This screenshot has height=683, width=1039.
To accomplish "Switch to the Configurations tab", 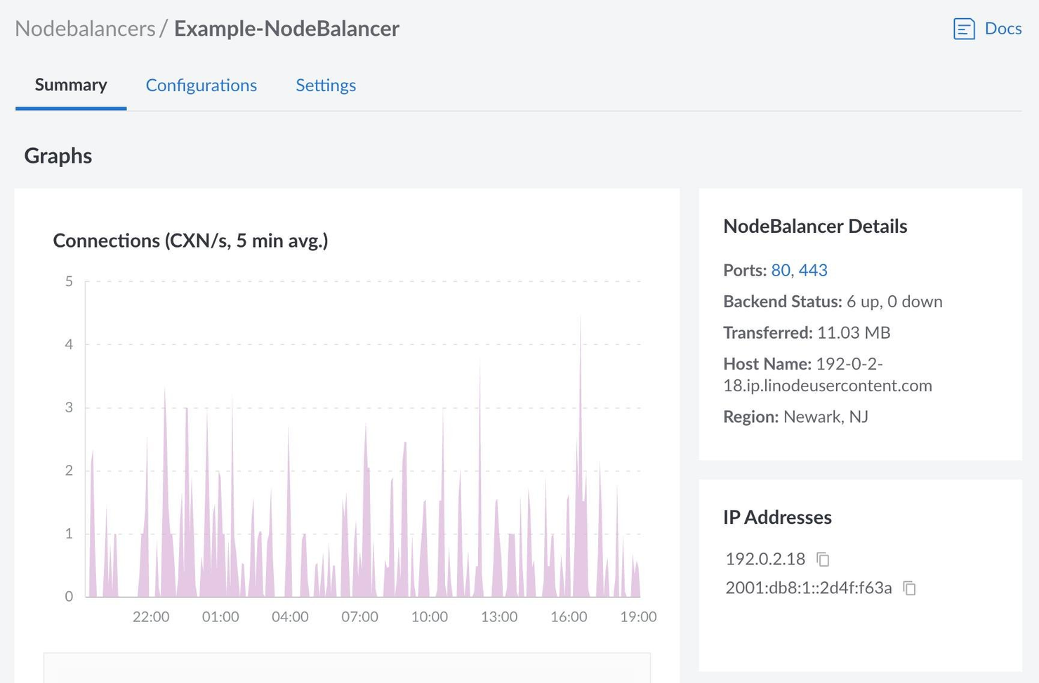I will click(201, 85).
